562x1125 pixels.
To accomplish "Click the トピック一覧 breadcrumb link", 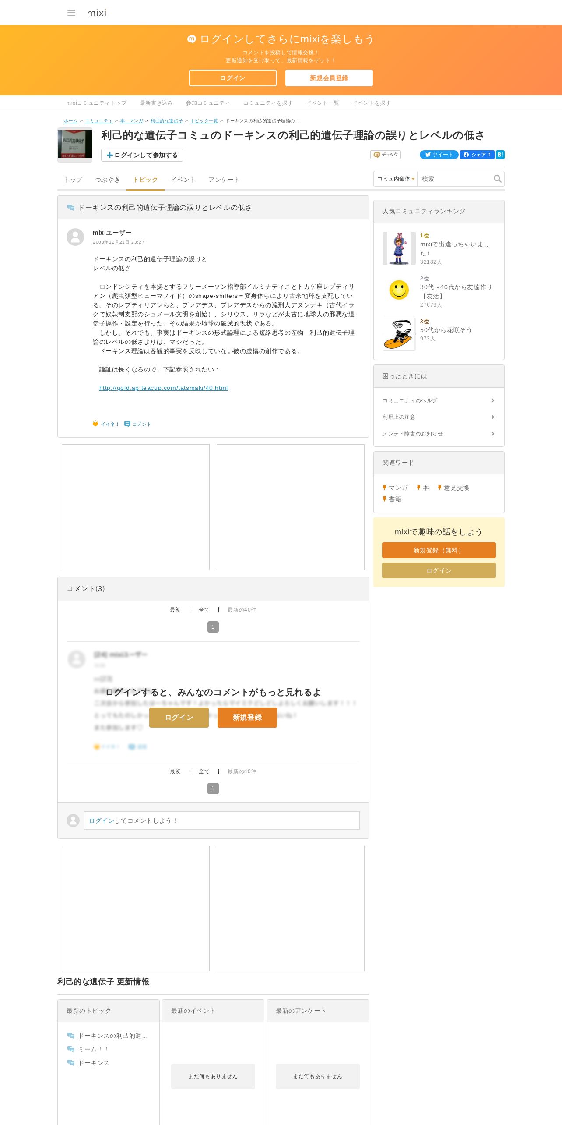I will 204,120.
